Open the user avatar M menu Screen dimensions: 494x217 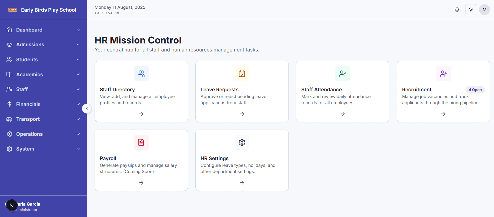[484, 10]
